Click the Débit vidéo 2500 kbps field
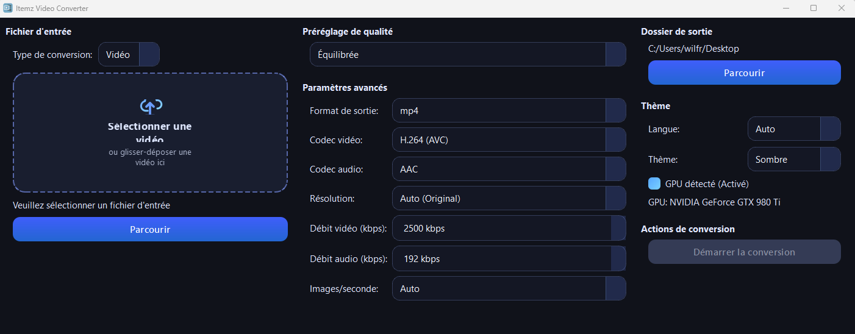Screen dimensions: 855x334 pyautogui.click(x=501, y=229)
